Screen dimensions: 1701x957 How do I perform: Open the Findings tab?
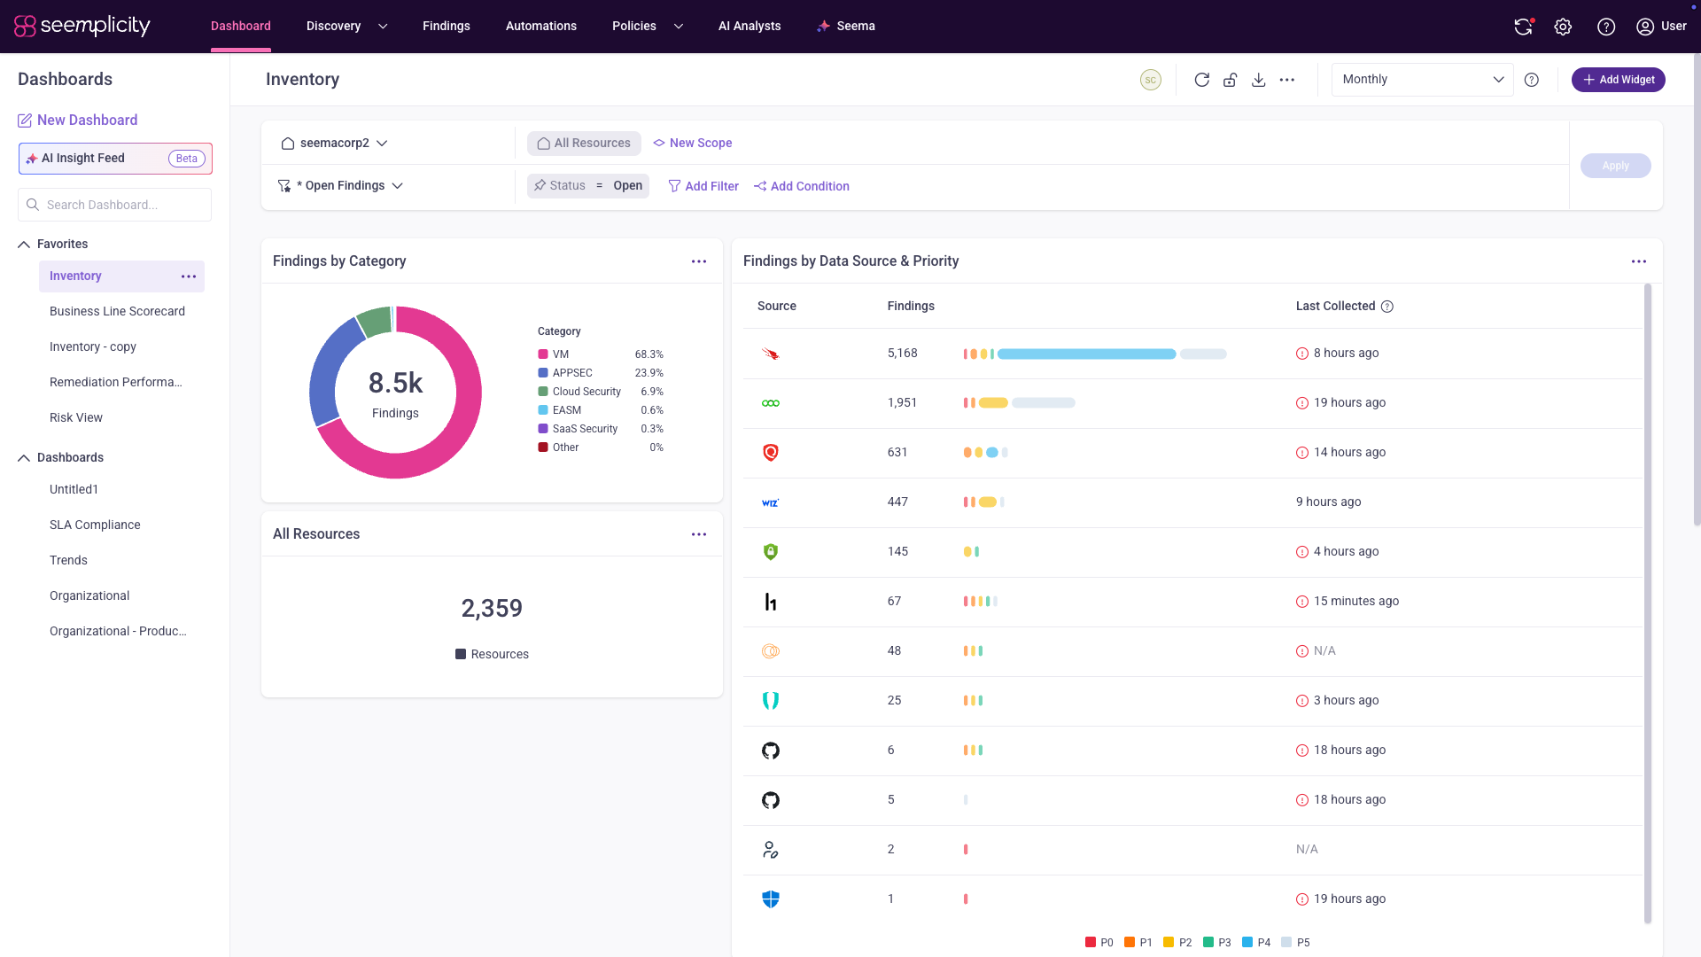coord(446,27)
